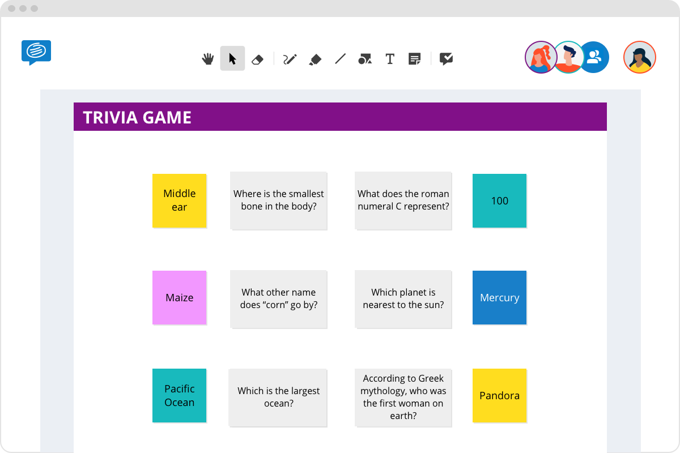This screenshot has width=680, height=453.
Task: Select the highlighter marker tool
Action: coord(315,59)
